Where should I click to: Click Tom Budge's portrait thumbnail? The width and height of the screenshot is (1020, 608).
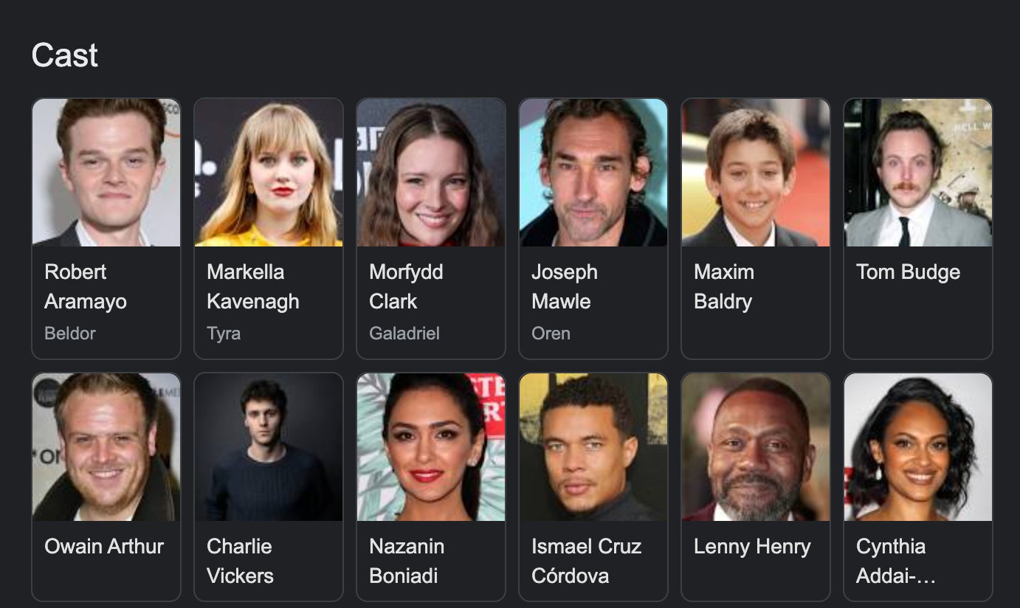918,172
